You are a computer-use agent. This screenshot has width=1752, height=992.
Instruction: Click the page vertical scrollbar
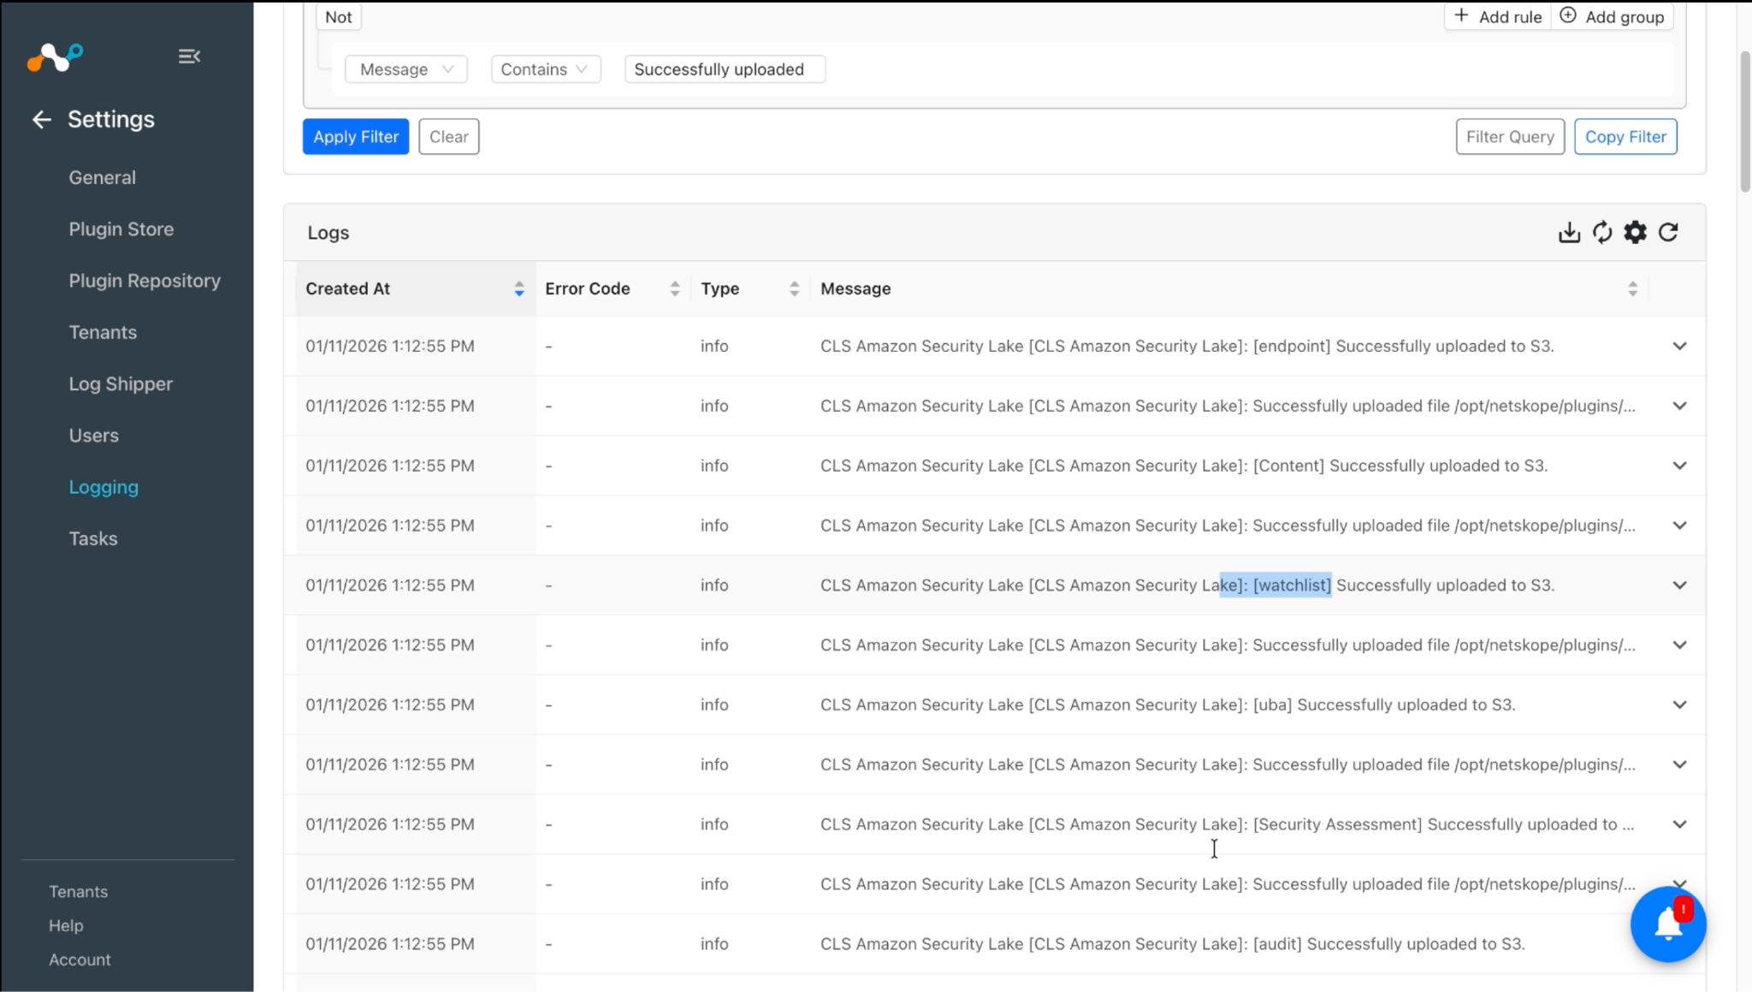[x=1745, y=122]
